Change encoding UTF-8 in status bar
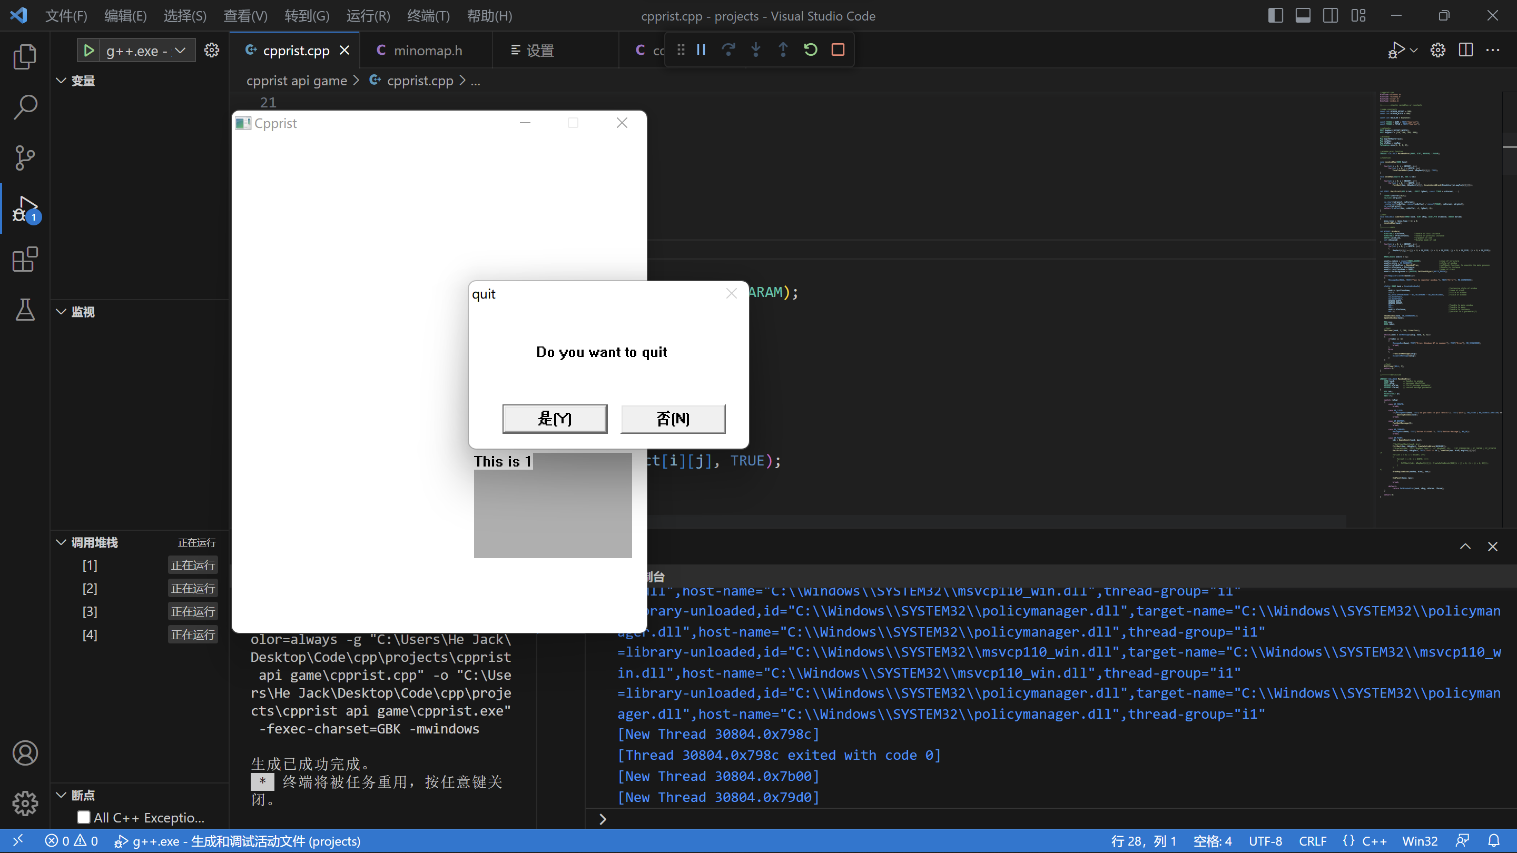 1265,841
